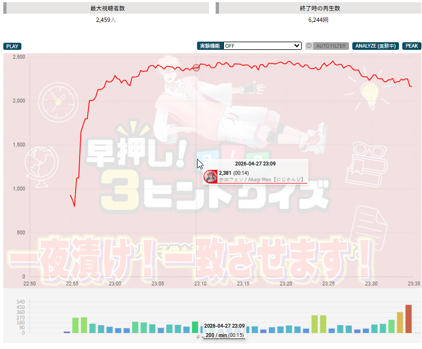422x349 pixels.
Task: Click the 2,500 y-axis label
Action: 19,57
